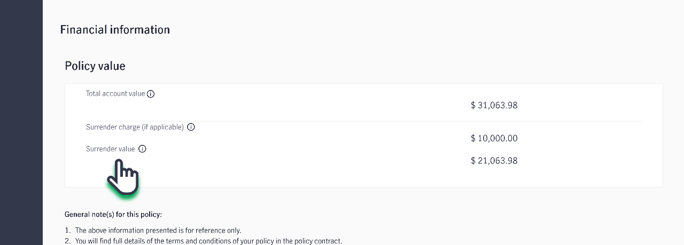Click the Surrender value label text

tap(111, 149)
